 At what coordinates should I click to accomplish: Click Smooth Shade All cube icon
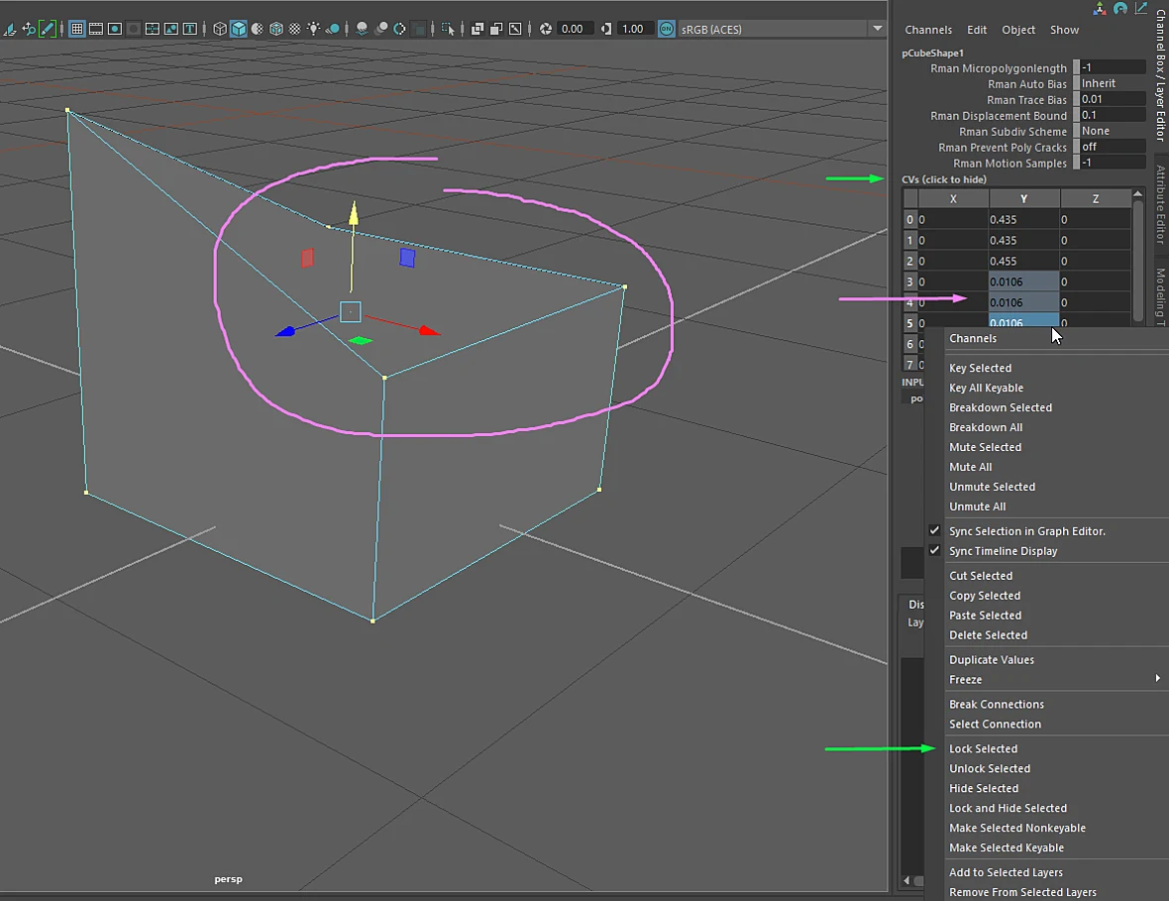pyautogui.click(x=239, y=29)
